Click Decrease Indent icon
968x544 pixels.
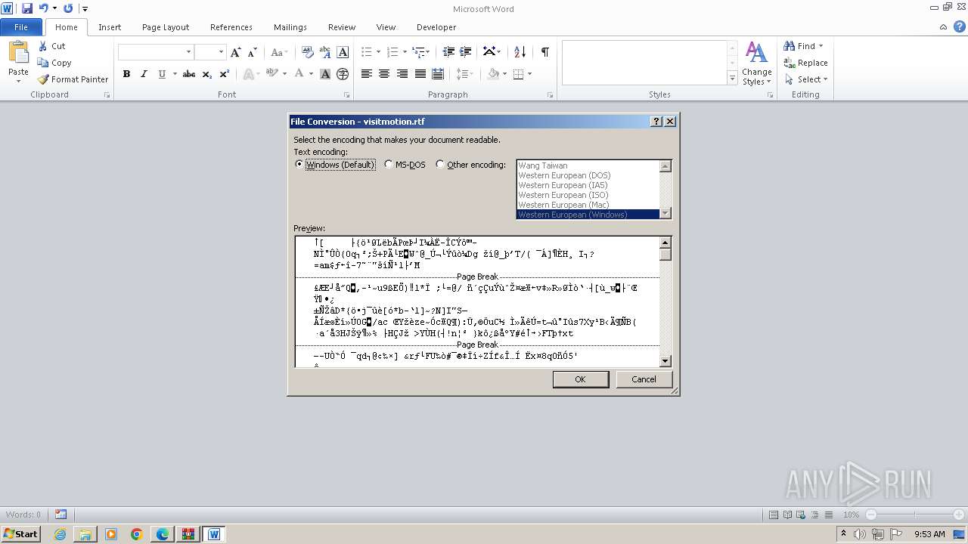point(448,52)
